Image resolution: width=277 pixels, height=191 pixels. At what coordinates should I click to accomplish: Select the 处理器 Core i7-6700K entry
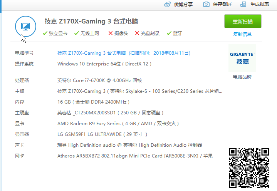pyautogui.click(x=99, y=80)
